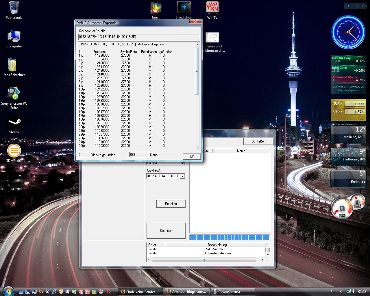Image resolution: width=370 pixels, height=296 pixels.
Task: Click the Opera quick launch icon
Action: pyautogui.click(x=108, y=292)
